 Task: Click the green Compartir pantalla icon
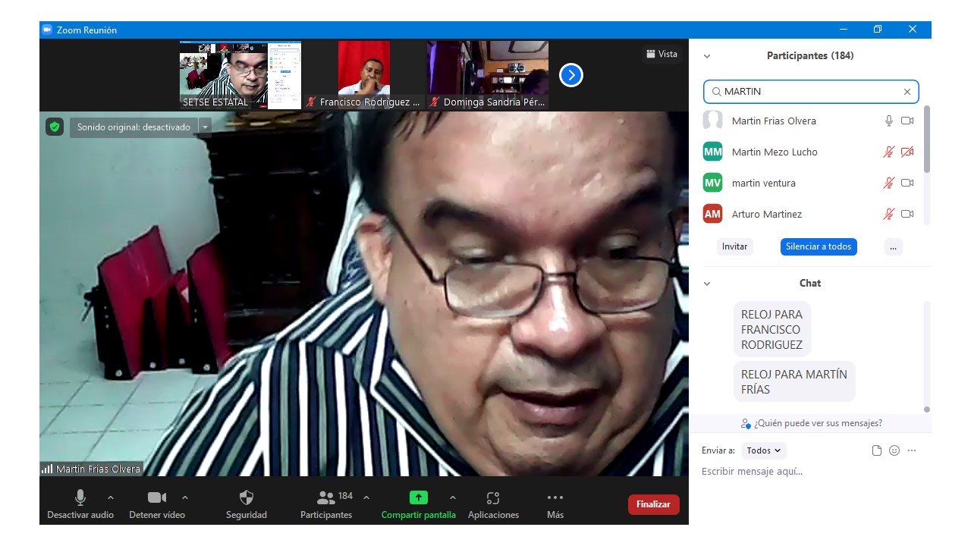pyautogui.click(x=419, y=498)
